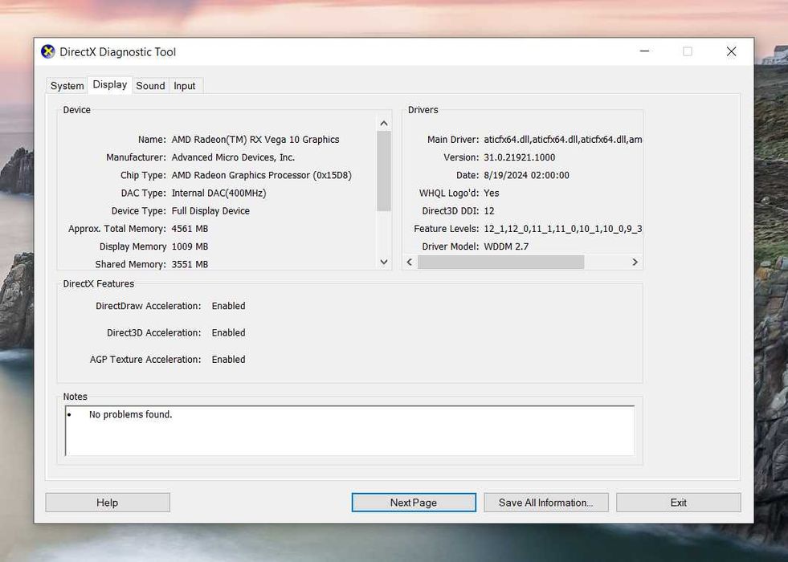Click 'No problems found.' note

(130, 414)
